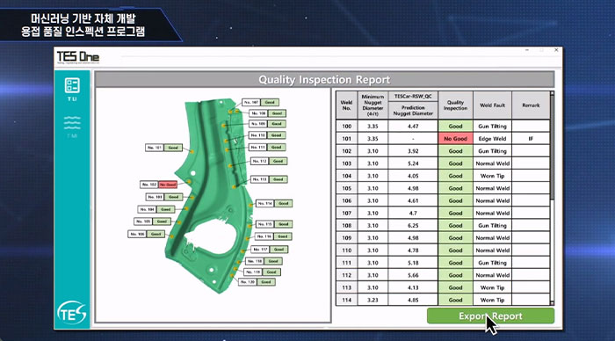The width and height of the screenshot is (615, 341).
Task: Select prediction value 4.7 in row 107
Action: click(x=413, y=213)
